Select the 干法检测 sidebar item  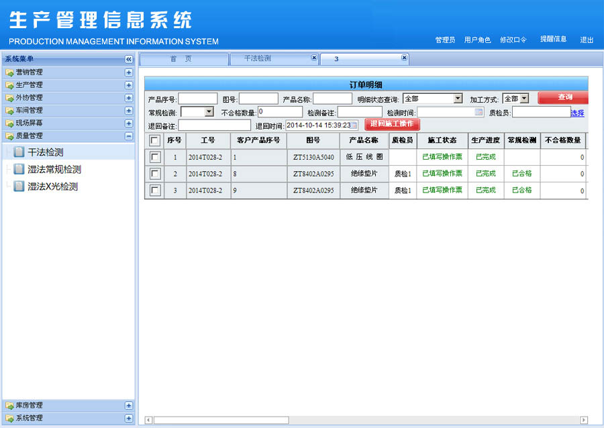45,152
